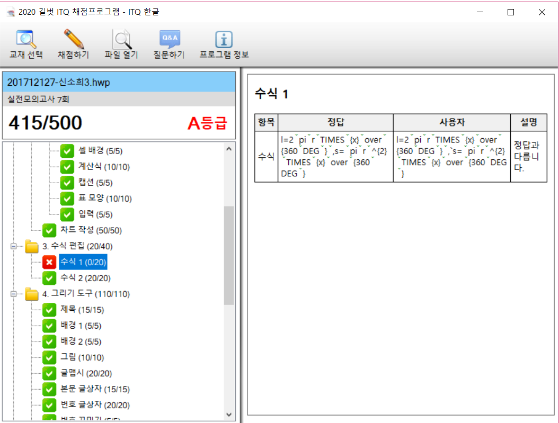Click green check icon beside 셀 배경
The image size is (559, 423).
pos(67,151)
